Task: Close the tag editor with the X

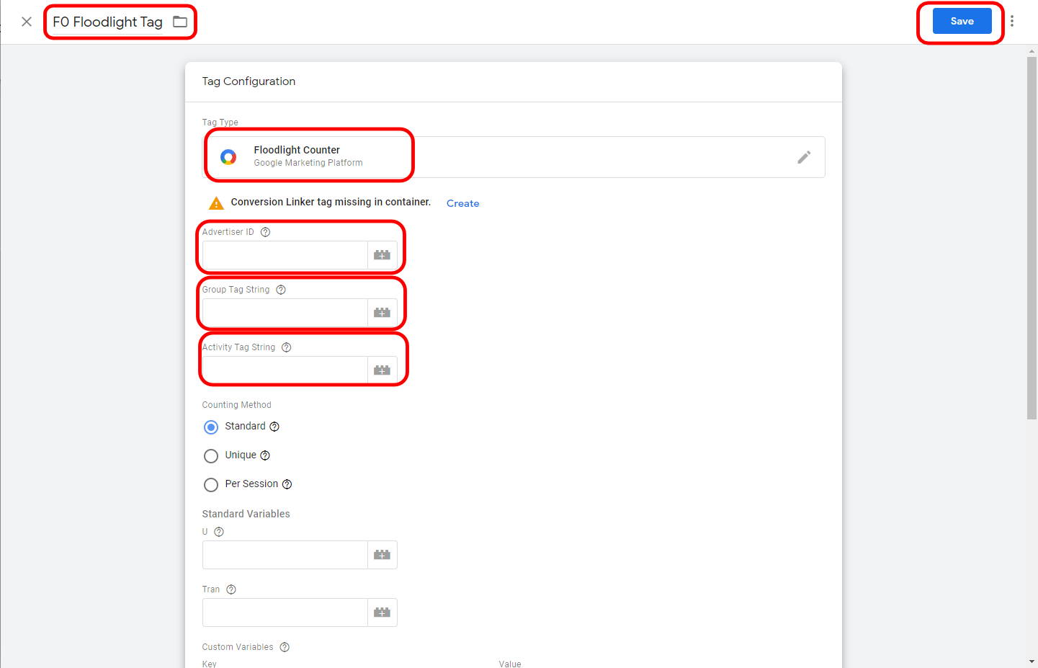Action: [27, 22]
